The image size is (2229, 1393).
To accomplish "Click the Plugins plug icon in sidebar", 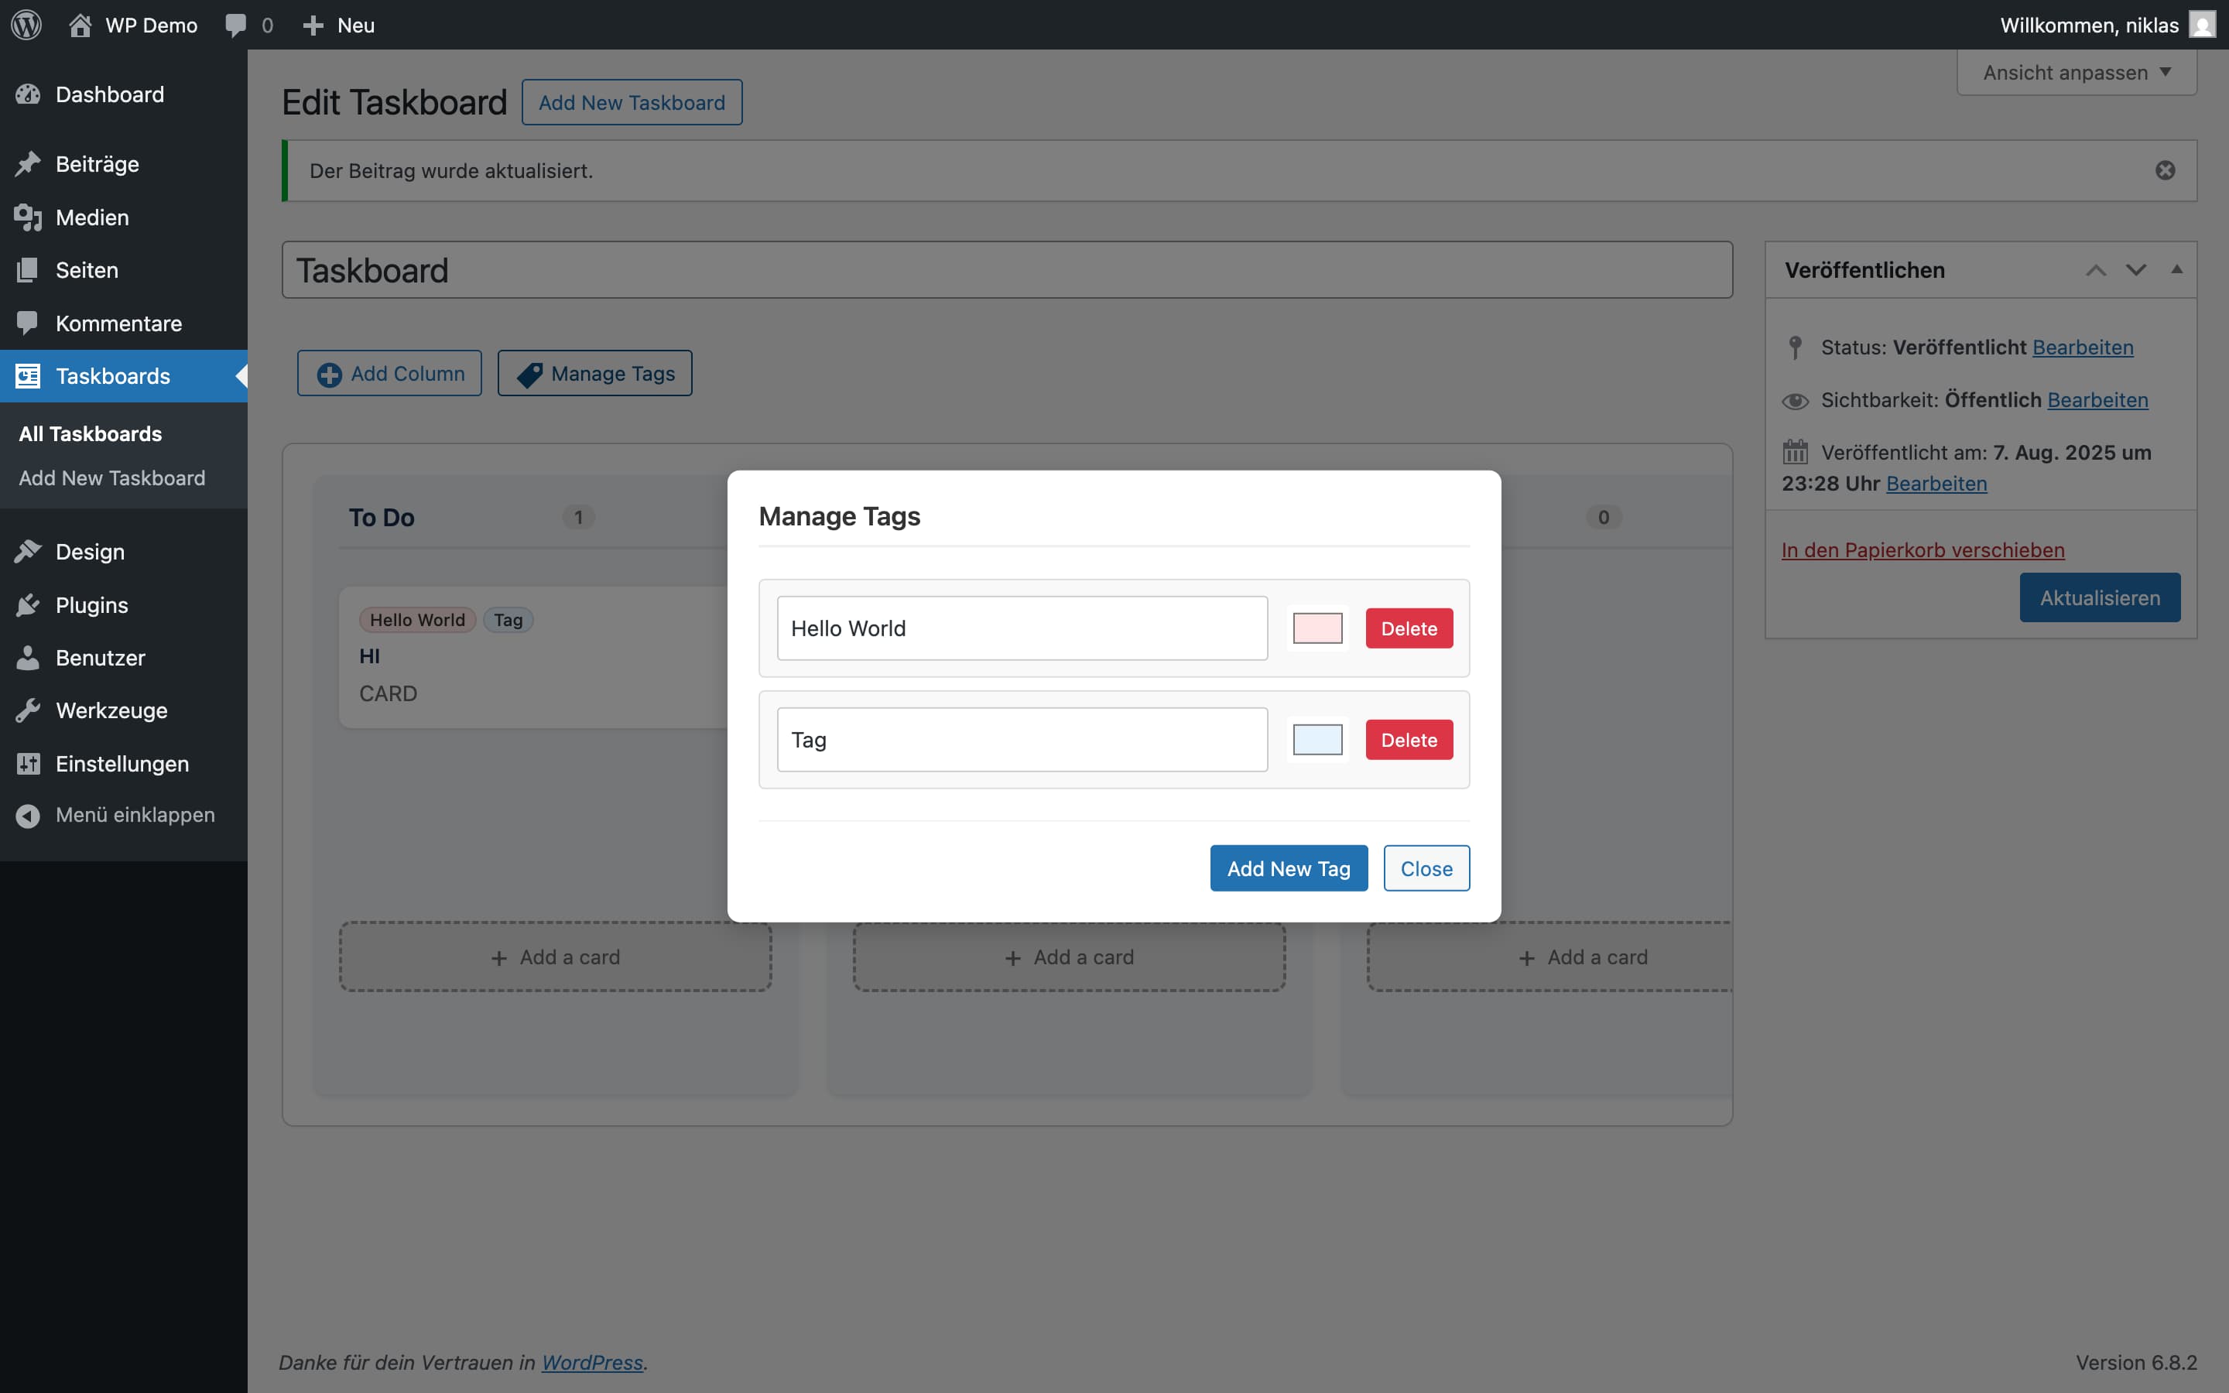I will pyautogui.click(x=28, y=605).
